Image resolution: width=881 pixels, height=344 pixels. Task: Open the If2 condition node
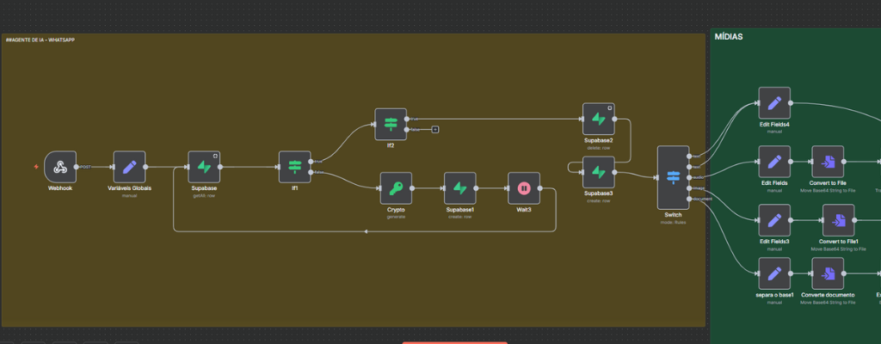(391, 124)
